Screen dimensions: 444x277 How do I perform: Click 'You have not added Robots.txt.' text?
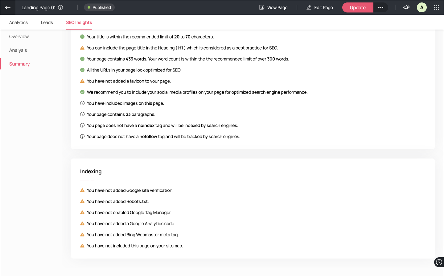(x=118, y=202)
